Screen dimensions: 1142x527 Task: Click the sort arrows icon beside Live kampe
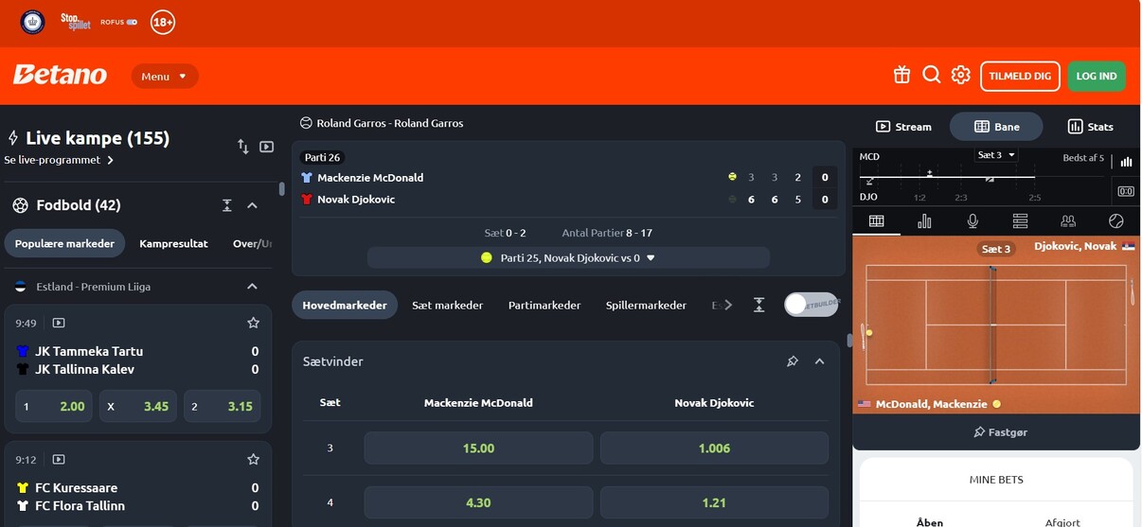point(243,147)
